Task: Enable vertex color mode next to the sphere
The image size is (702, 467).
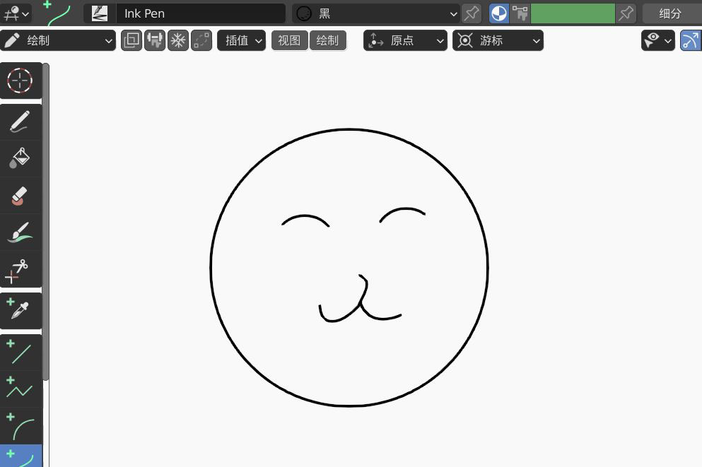Action: (x=520, y=13)
